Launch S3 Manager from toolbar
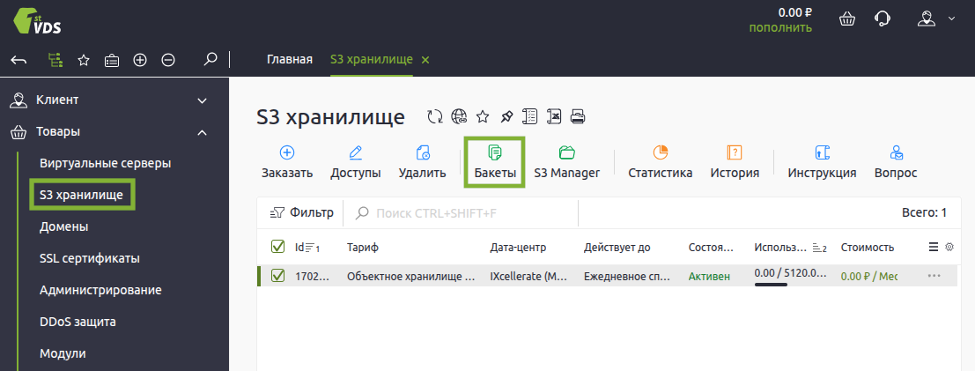975x371 pixels. point(566,161)
